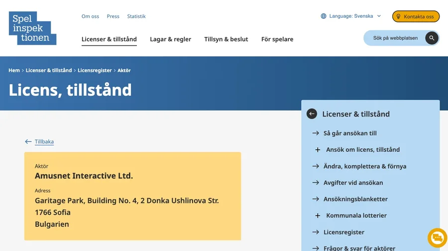Click arrow icon beside Så går ansökan till

point(316,133)
